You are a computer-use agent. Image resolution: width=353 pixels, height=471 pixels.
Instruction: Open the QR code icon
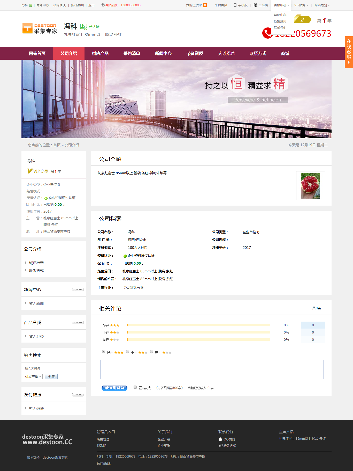coord(255,5)
